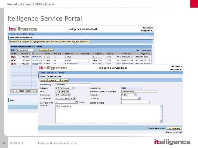Click the Beschreibung field containing Testmeldung
Image resolution: width=198 pixels, height=148 pixels.
tap(73, 85)
